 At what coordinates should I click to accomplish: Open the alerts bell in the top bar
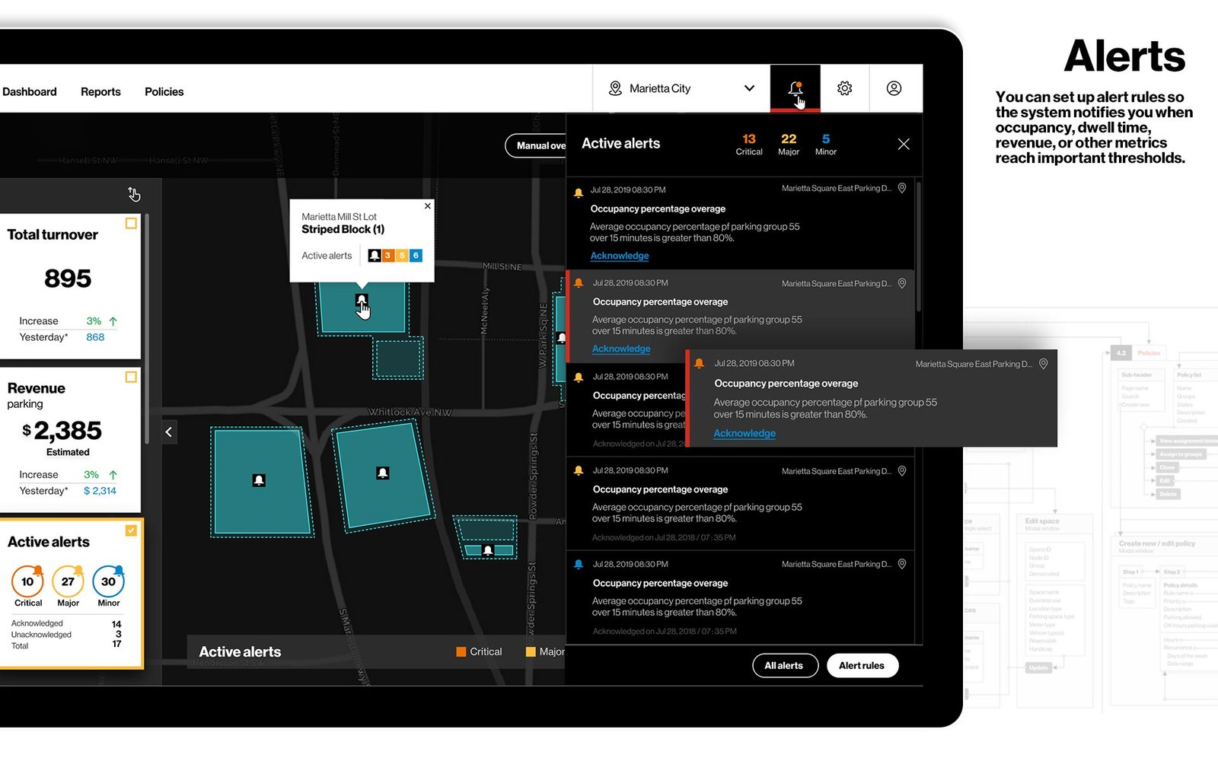[x=795, y=88]
